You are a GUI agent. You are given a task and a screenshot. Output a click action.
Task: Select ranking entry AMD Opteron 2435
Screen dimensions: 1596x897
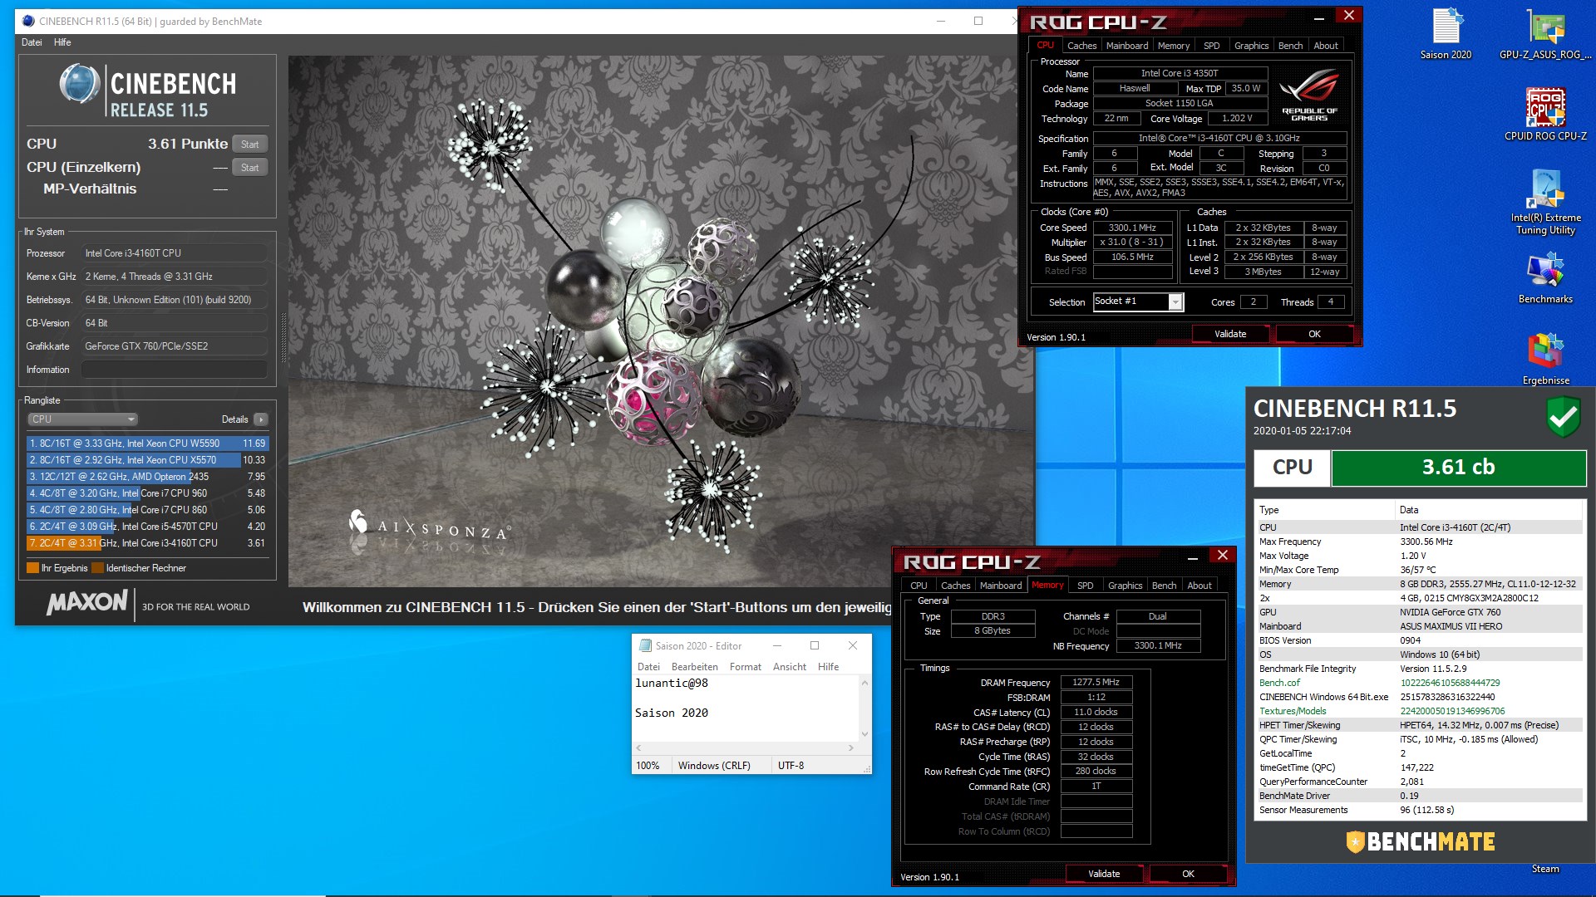(x=147, y=477)
